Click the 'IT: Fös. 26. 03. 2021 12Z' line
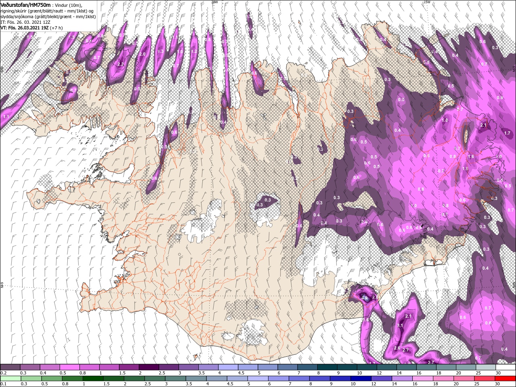The image size is (516, 387). (x=25, y=22)
